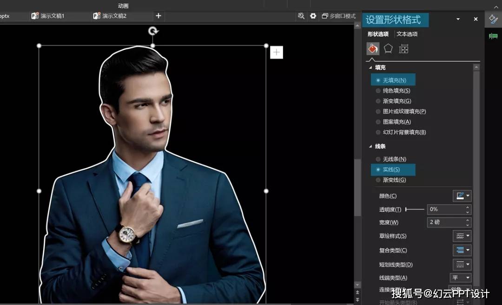Open the 动画 ribbon tab
The width and height of the screenshot is (502, 305).
coord(123,6)
